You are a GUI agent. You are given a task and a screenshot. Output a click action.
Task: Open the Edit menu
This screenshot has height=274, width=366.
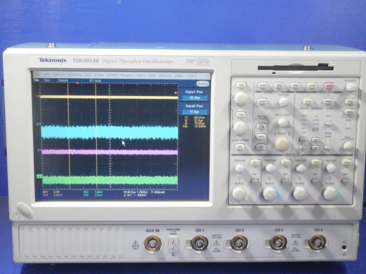point(47,75)
